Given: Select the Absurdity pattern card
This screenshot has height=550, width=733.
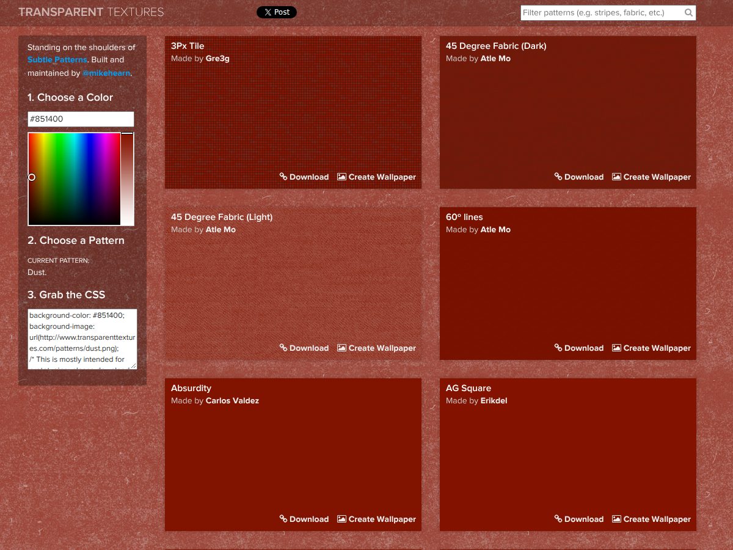Looking at the screenshot, I should [293, 455].
